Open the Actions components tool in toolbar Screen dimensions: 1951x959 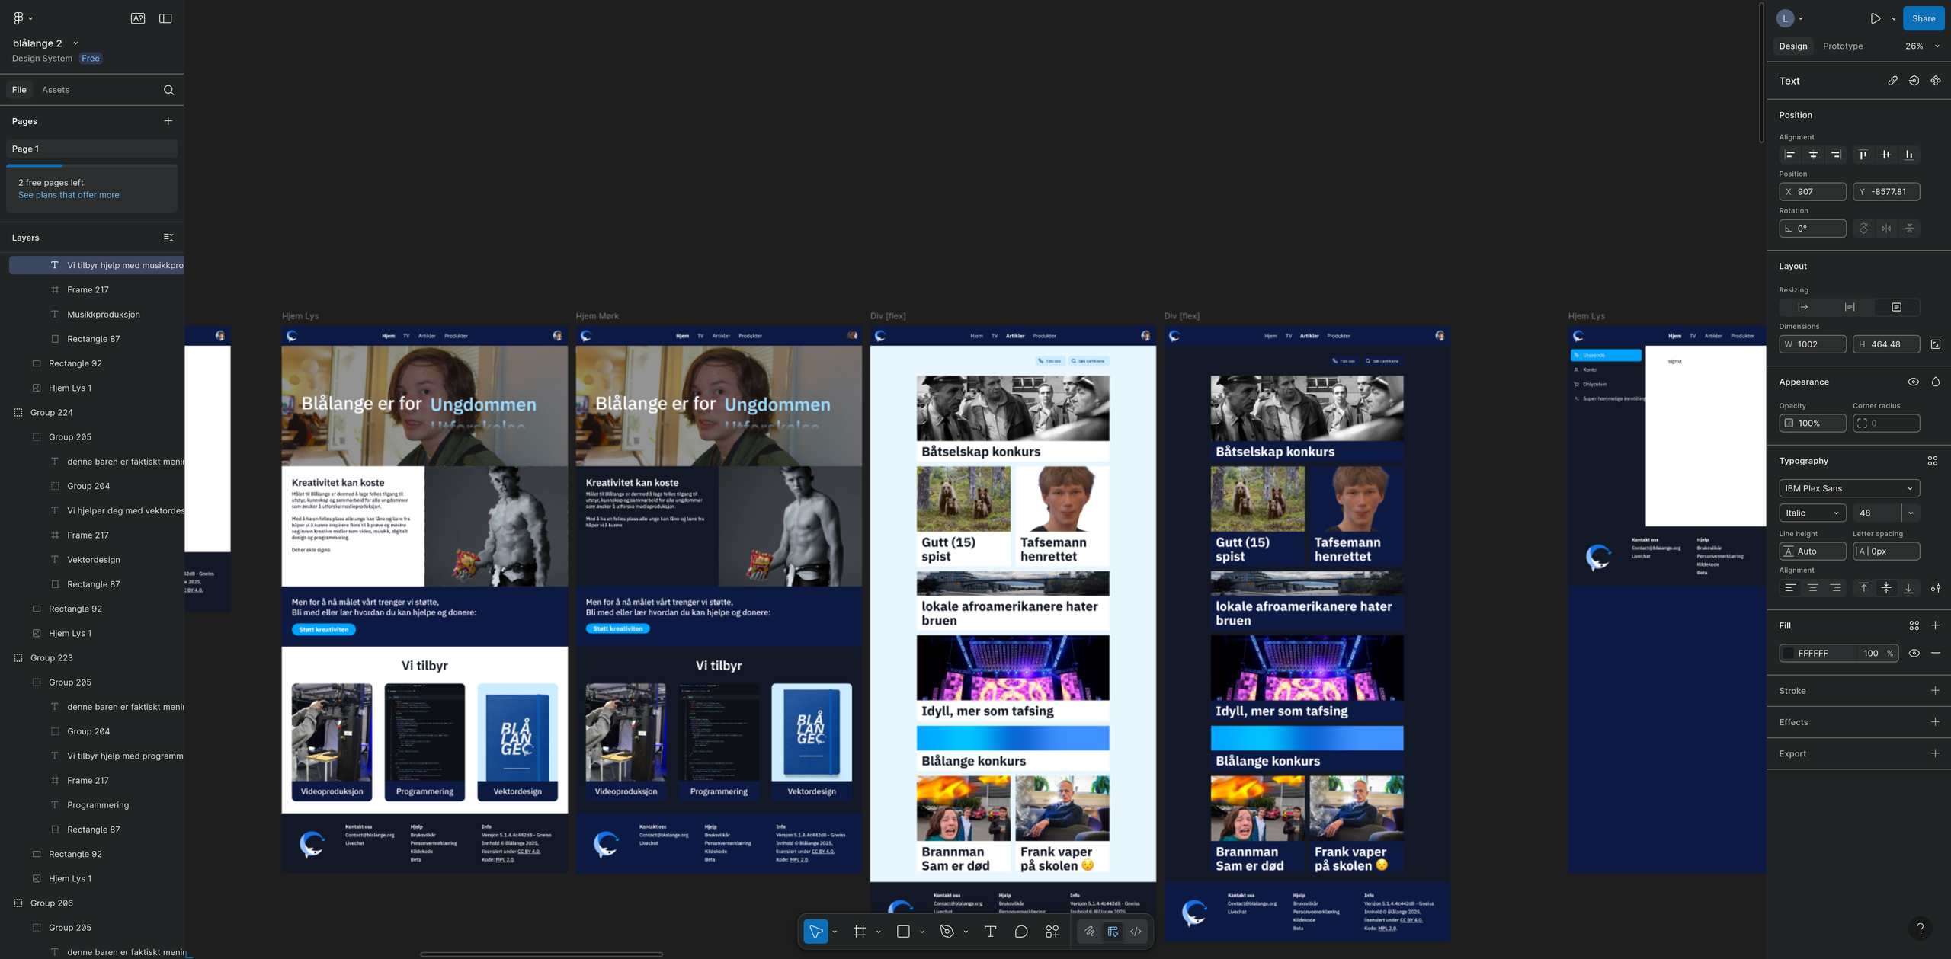click(x=1052, y=932)
